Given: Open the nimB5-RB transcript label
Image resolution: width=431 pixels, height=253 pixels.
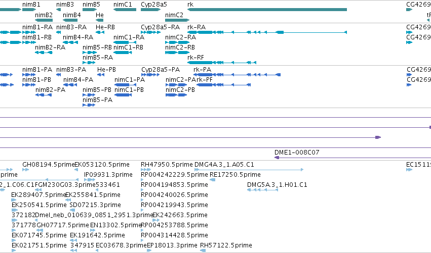Looking at the screenshot, I should [97, 47].
